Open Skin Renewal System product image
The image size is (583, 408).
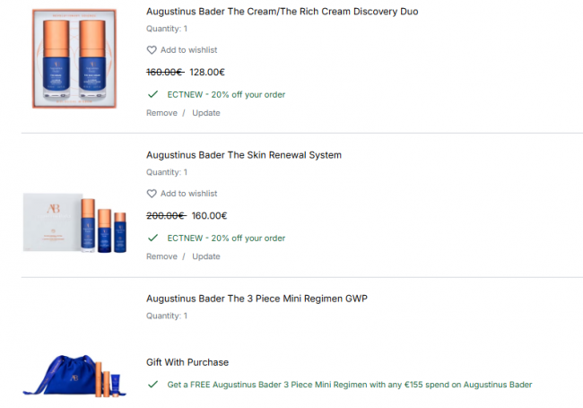[74, 222]
